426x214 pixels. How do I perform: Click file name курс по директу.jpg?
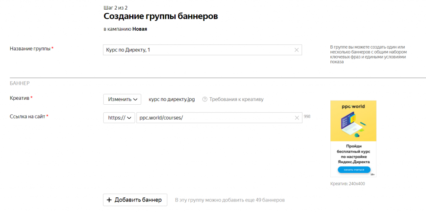[x=172, y=99]
